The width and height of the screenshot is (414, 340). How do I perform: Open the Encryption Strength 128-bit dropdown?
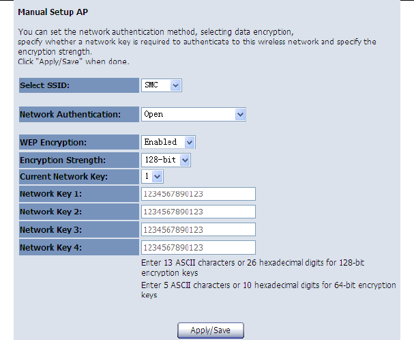(x=166, y=160)
